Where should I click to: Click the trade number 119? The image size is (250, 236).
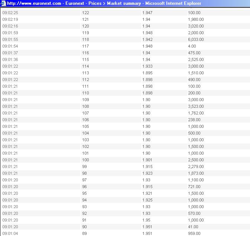pos(85,33)
